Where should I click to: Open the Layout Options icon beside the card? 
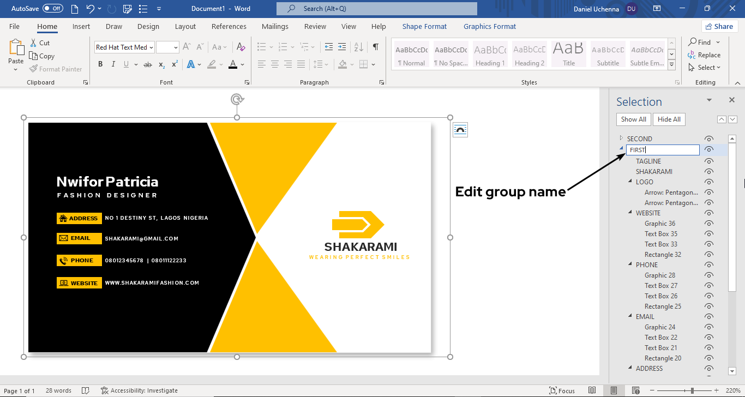pyautogui.click(x=460, y=130)
